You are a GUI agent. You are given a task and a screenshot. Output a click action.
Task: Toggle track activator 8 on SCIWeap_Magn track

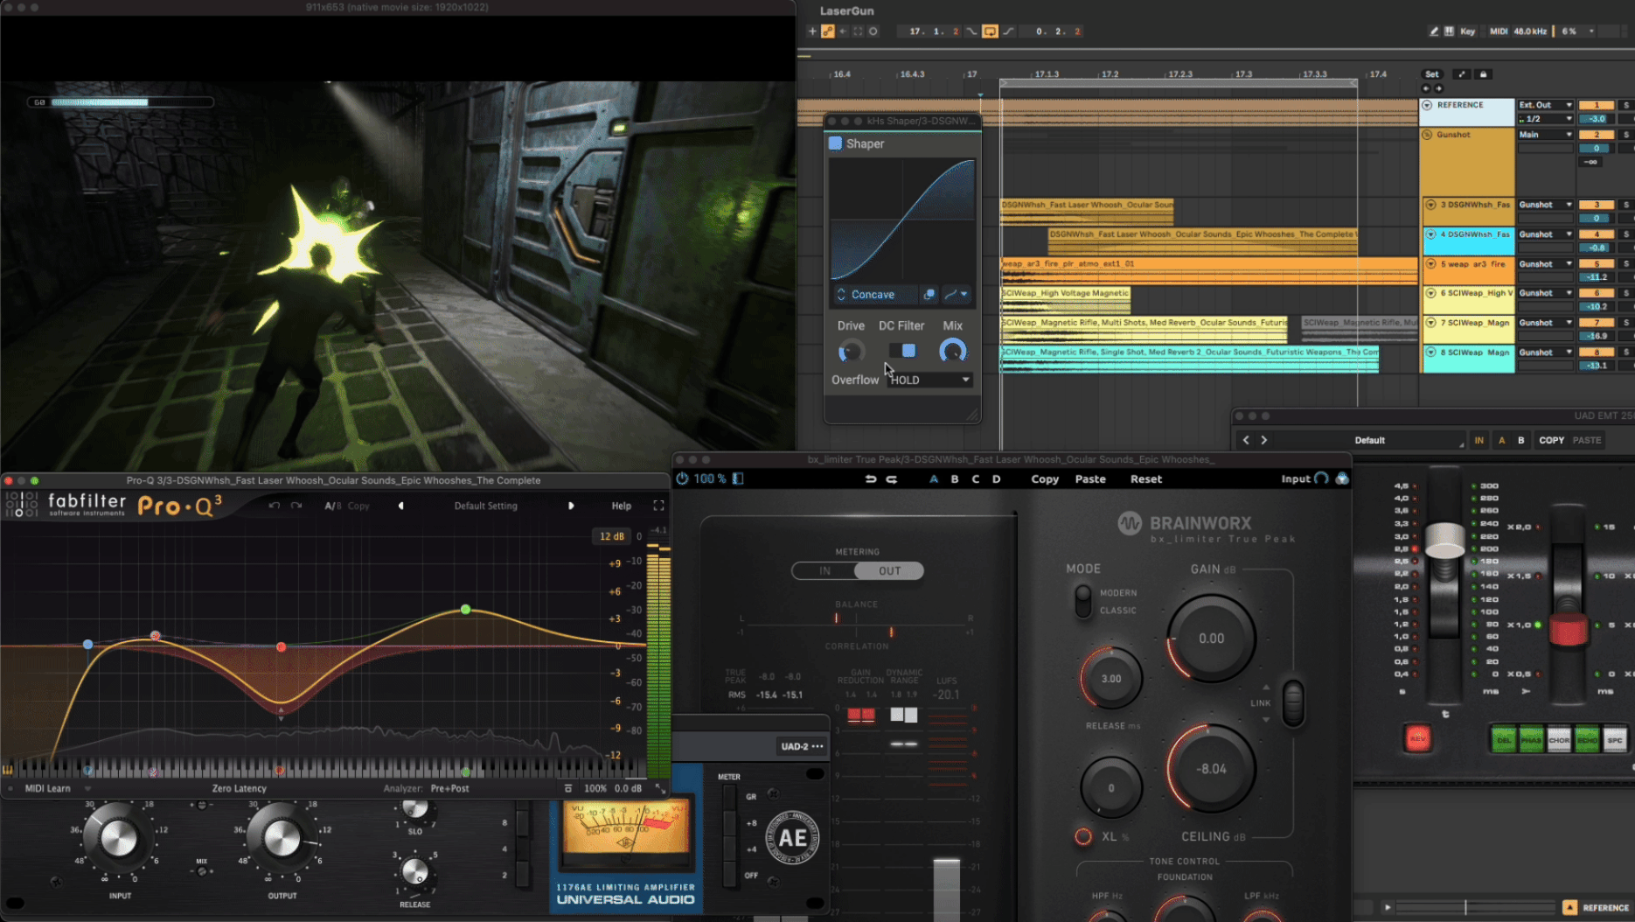coord(1597,353)
